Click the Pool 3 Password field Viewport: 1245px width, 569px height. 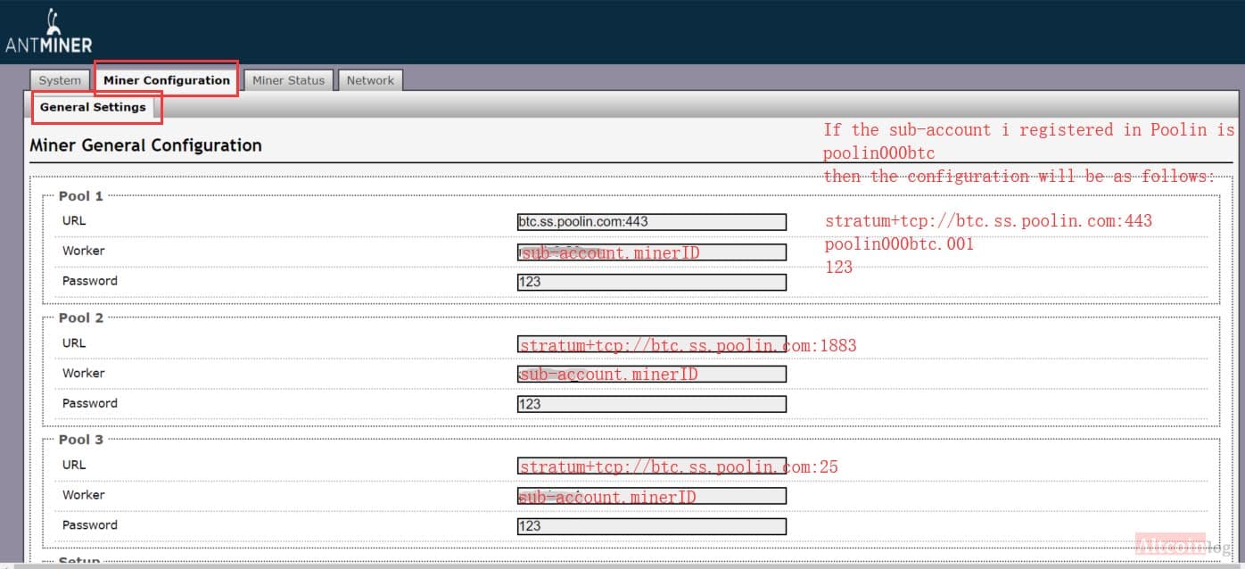click(x=652, y=526)
